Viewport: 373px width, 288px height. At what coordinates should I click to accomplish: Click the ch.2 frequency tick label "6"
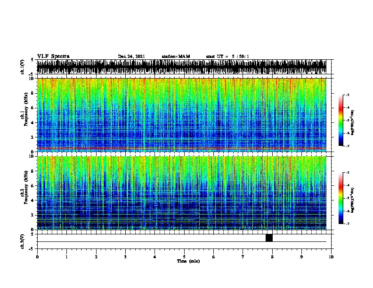point(32,186)
